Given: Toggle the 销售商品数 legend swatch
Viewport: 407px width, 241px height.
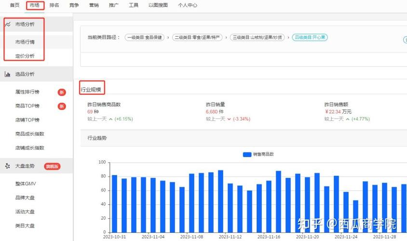Looking at the screenshot, I should point(247,154).
